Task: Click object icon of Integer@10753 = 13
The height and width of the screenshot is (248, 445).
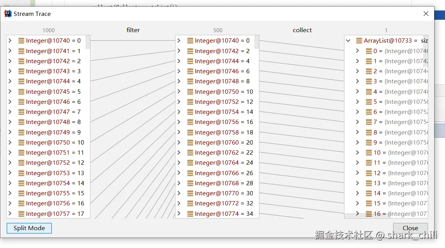Action: [x=21, y=173]
